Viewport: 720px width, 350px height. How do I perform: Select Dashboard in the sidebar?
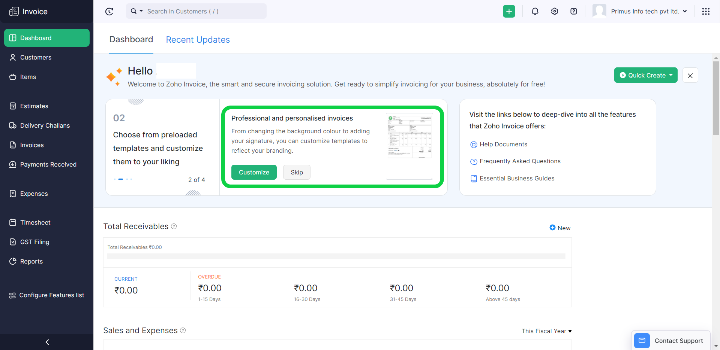point(47,38)
